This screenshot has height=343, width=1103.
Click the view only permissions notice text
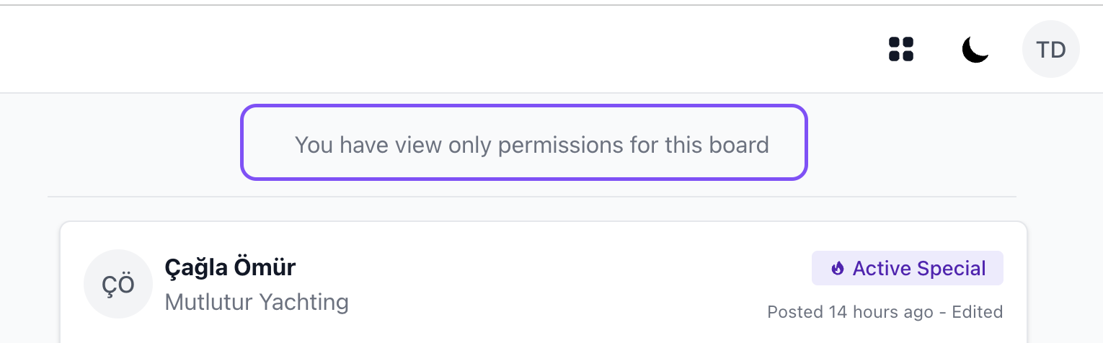(x=531, y=145)
